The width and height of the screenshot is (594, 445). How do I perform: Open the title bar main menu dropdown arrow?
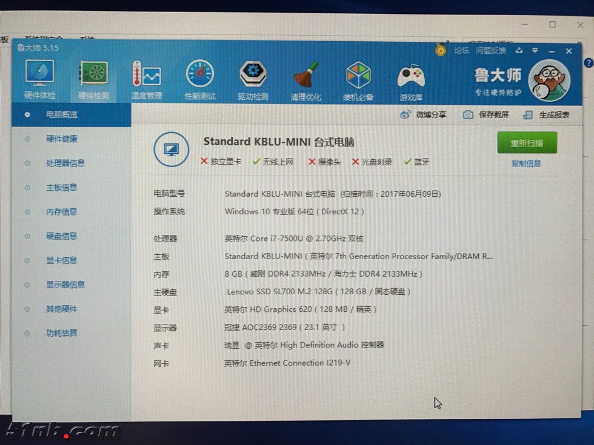535,51
